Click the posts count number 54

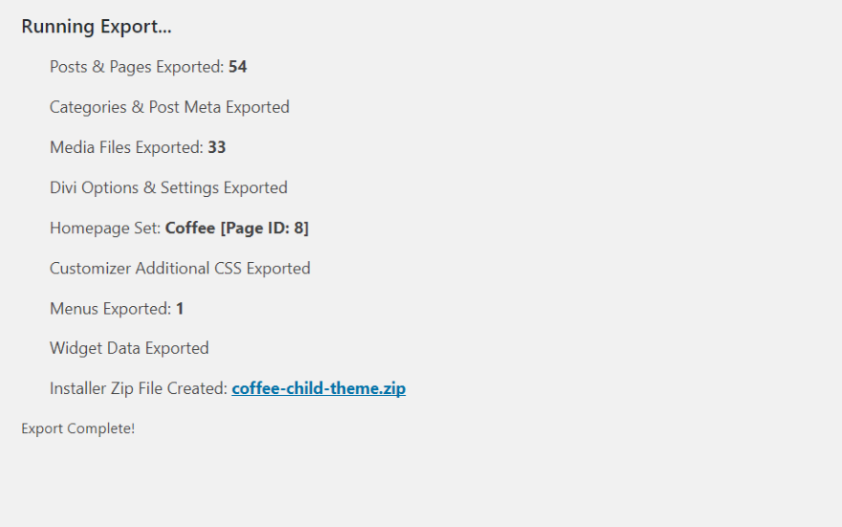(x=237, y=67)
